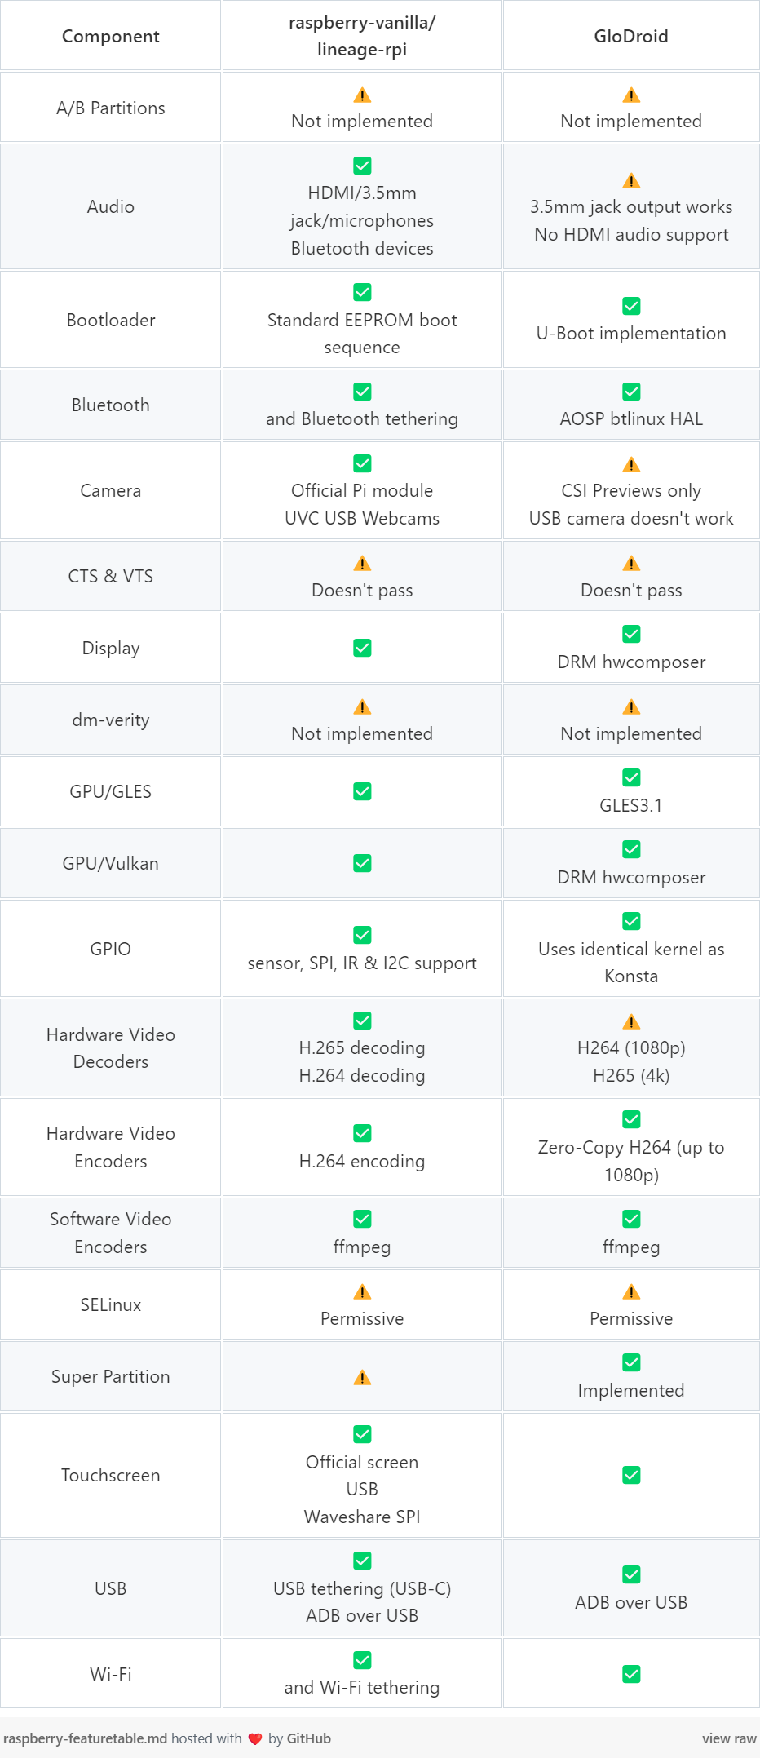This screenshot has width=760, height=1758.
Task: Click the GloDroid column header
Action: (x=631, y=36)
